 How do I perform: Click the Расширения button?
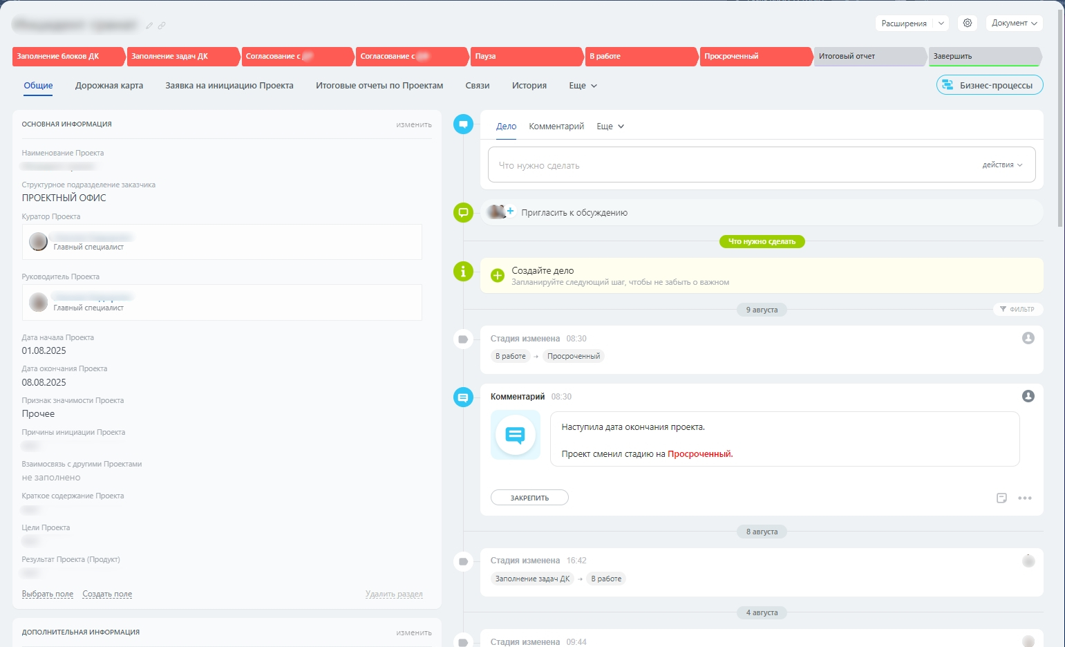[904, 24]
